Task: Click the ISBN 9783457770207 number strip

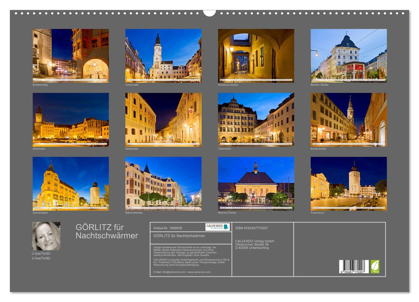Action: pos(251,228)
